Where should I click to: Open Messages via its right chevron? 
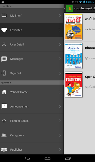point(60,59)
